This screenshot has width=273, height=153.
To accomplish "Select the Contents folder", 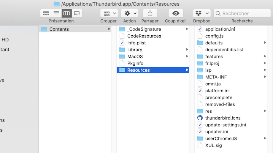I will [75, 29].
